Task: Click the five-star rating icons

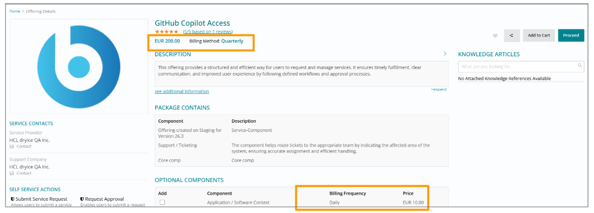Action: click(x=166, y=31)
